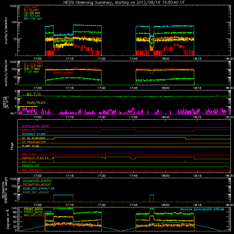234x234 pixels.
Task: Select the A0.1 tick label on GOES axis
Action: tap(13, 113)
